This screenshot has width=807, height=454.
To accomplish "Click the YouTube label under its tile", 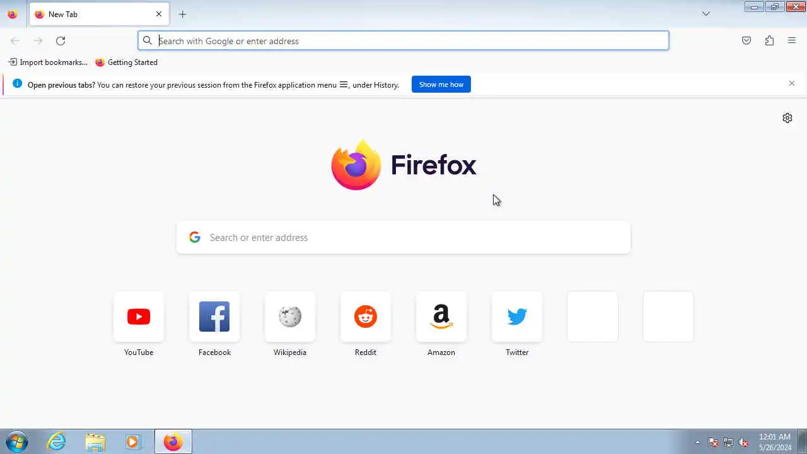I will [x=139, y=352].
